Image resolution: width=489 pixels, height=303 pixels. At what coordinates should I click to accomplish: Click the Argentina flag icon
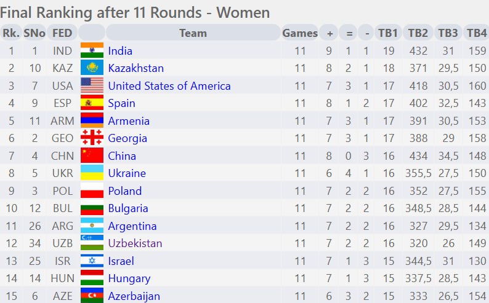pos(92,226)
